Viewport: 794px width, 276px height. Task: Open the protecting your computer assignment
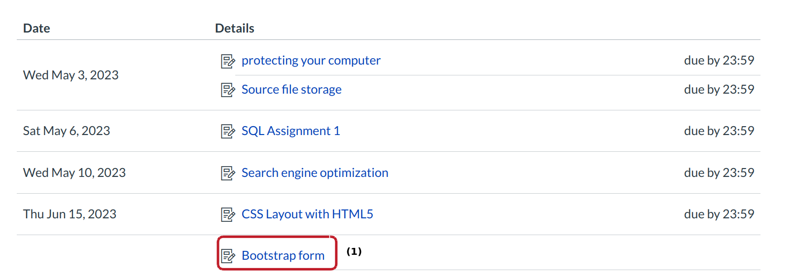tap(311, 61)
